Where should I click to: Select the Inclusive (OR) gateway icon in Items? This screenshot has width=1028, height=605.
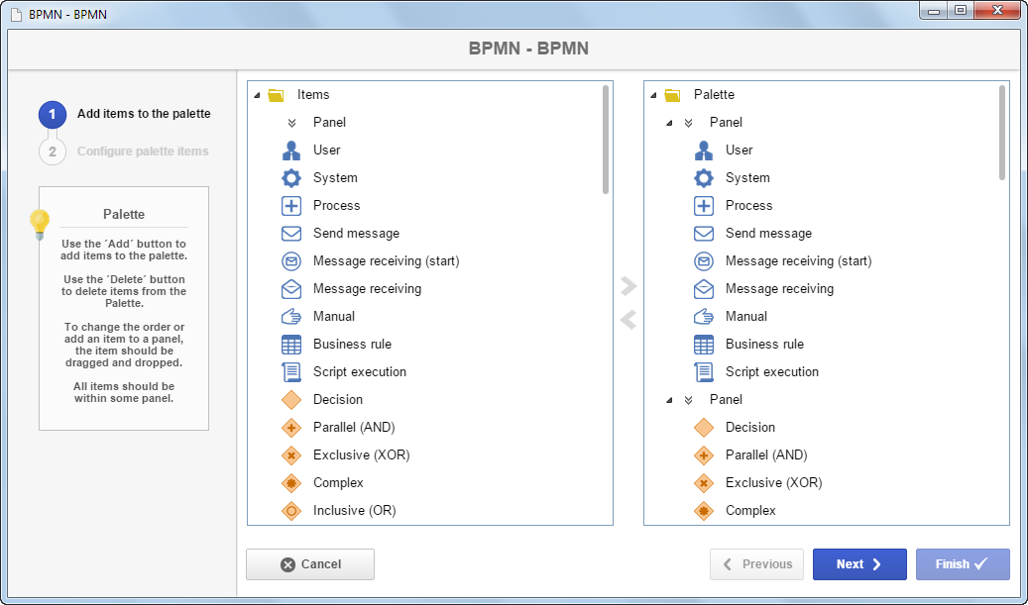291,510
